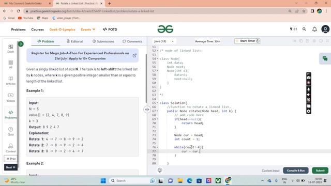
Task: Go to the previous problem with Prev button
Action: click(11, 159)
